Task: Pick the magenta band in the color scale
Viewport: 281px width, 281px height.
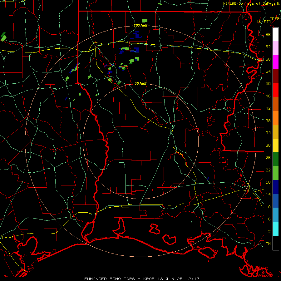Action: click(x=276, y=62)
